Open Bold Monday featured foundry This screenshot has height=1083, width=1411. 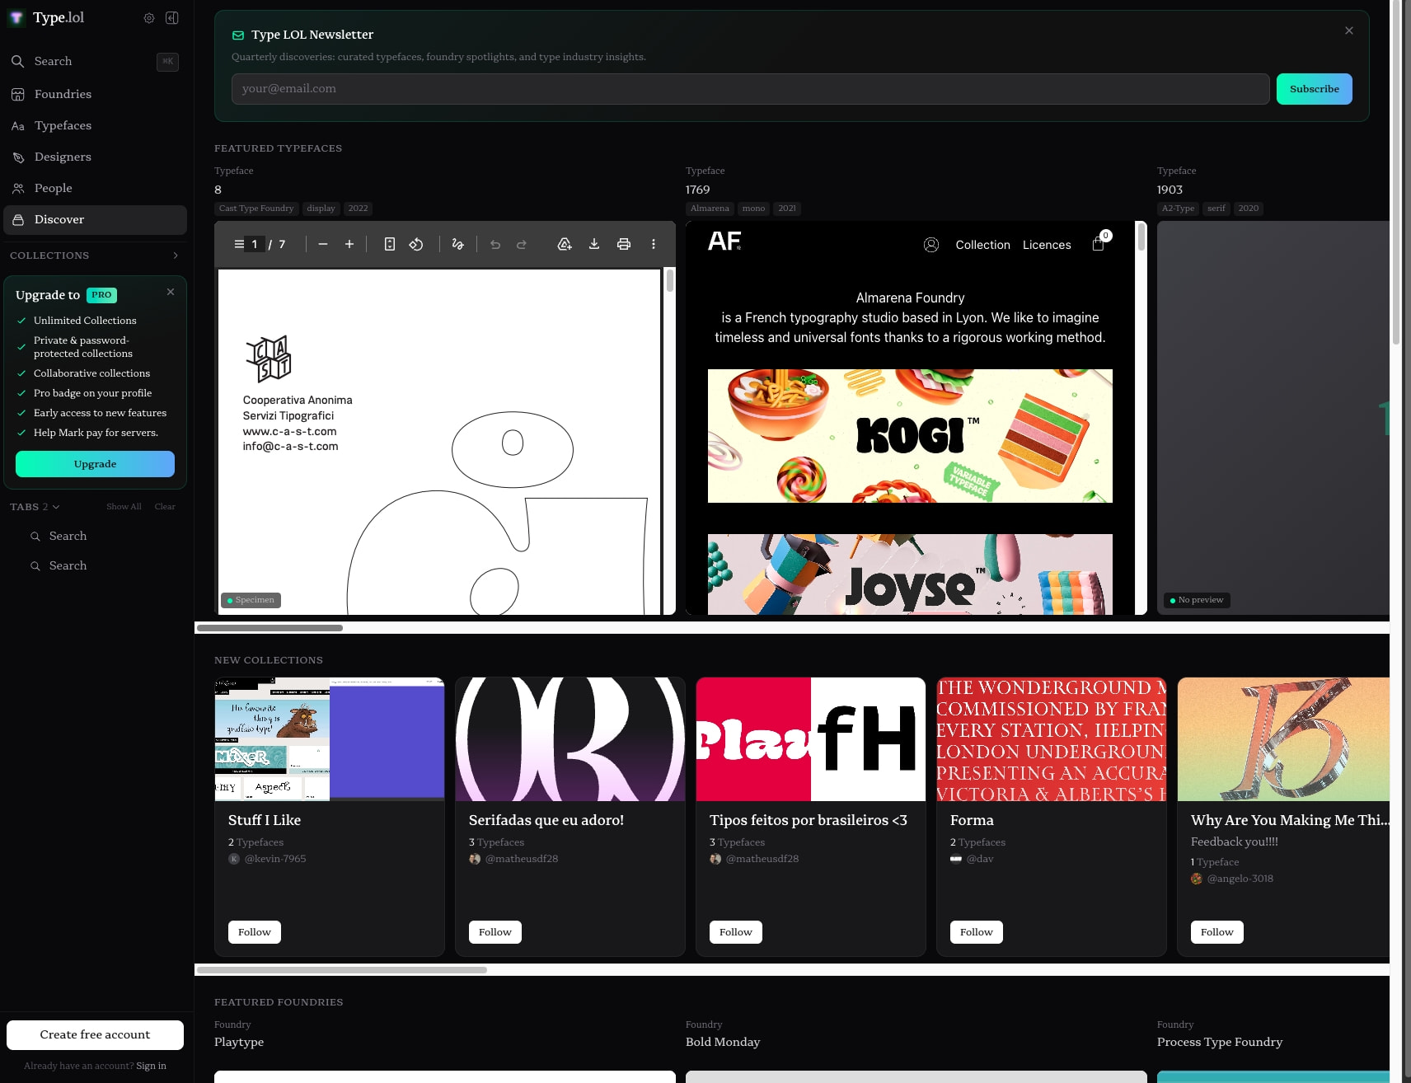[x=723, y=1042]
